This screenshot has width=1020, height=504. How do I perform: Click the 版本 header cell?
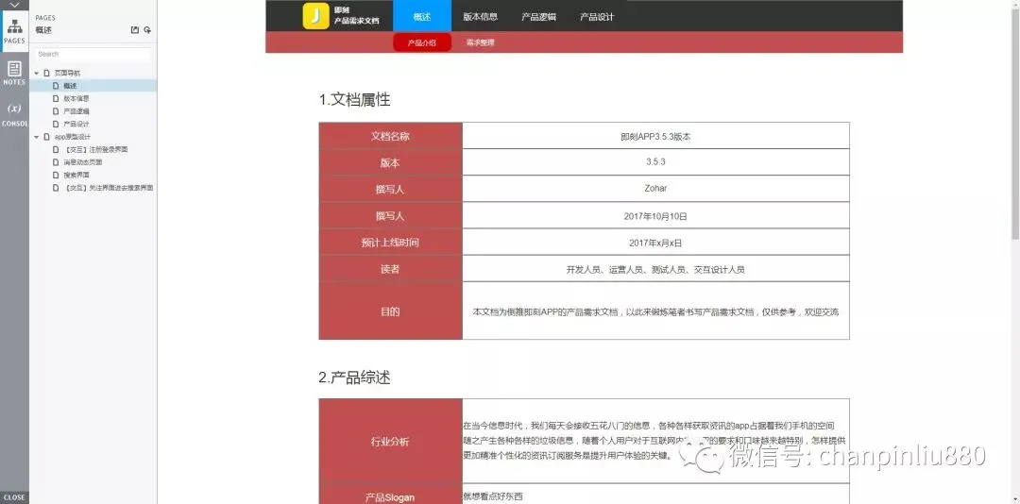(390, 162)
